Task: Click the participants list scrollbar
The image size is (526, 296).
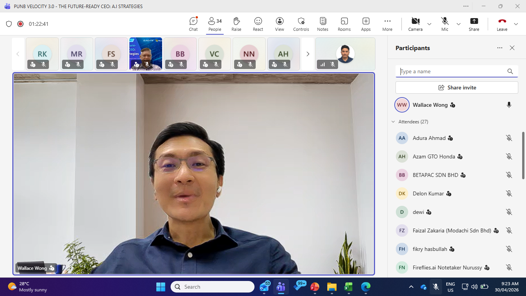Action: (523, 155)
